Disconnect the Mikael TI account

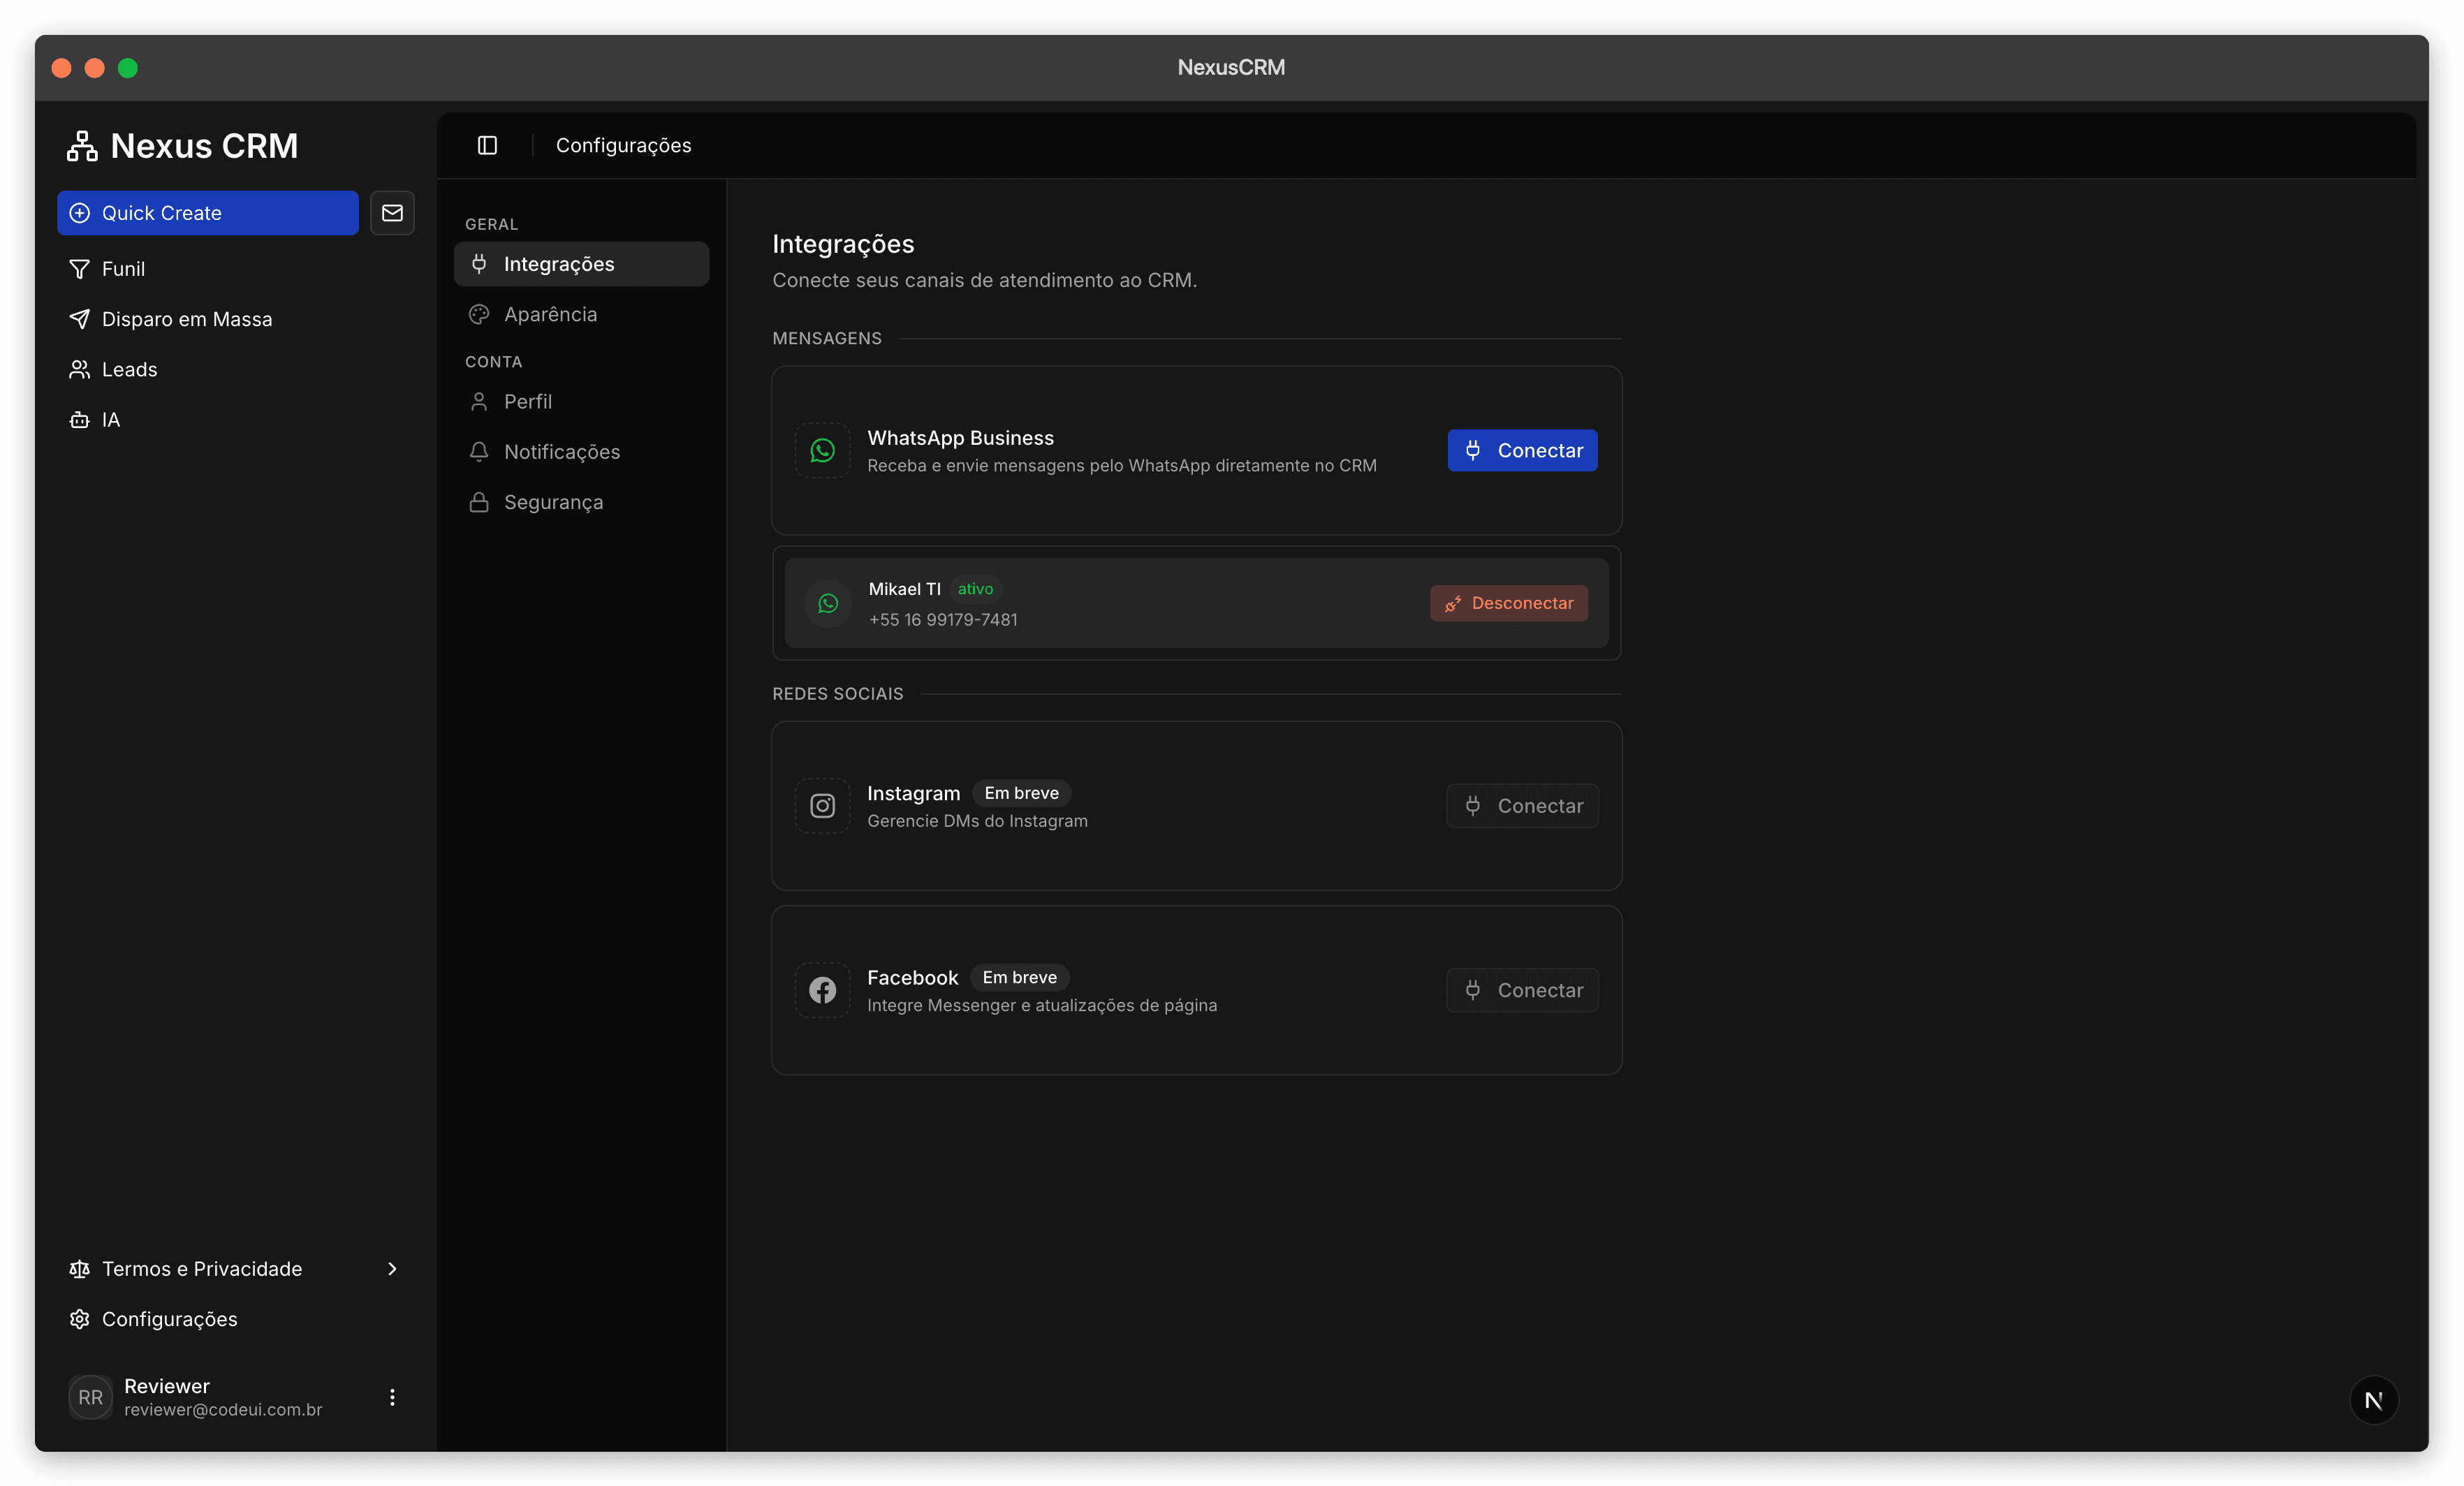pos(1508,603)
